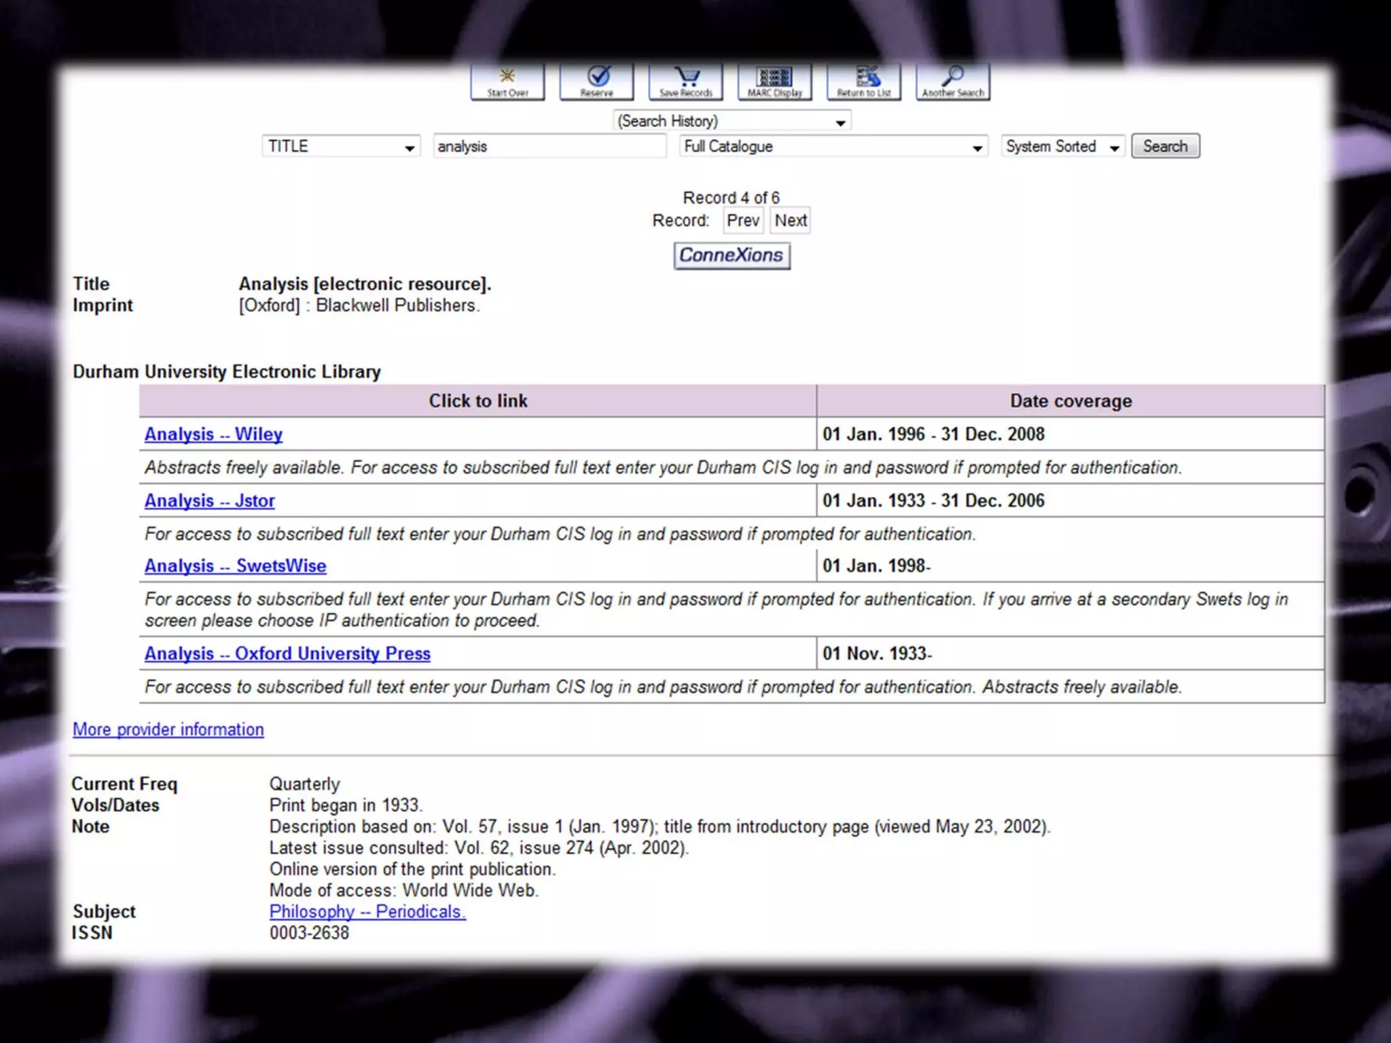Open the Analysis -- Jstor link
The width and height of the screenshot is (1391, 1043).
(x=209, y=501)
